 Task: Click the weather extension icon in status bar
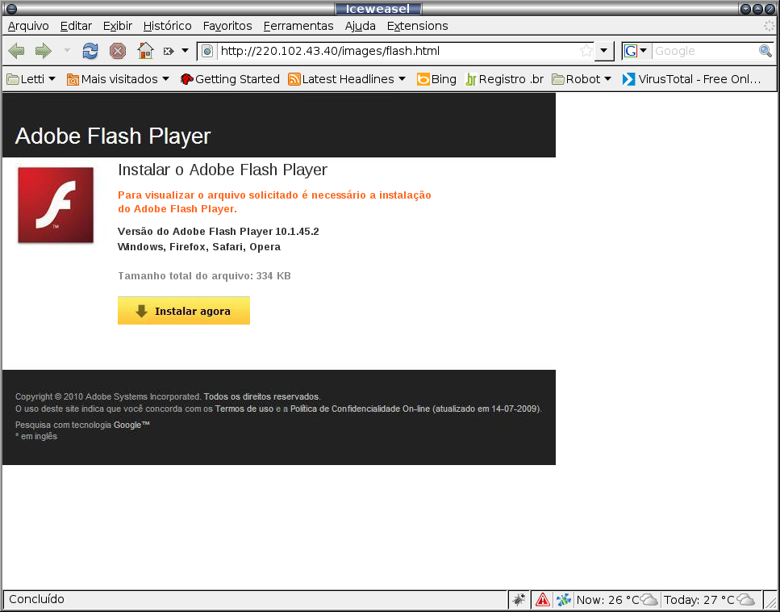(564, 600)
